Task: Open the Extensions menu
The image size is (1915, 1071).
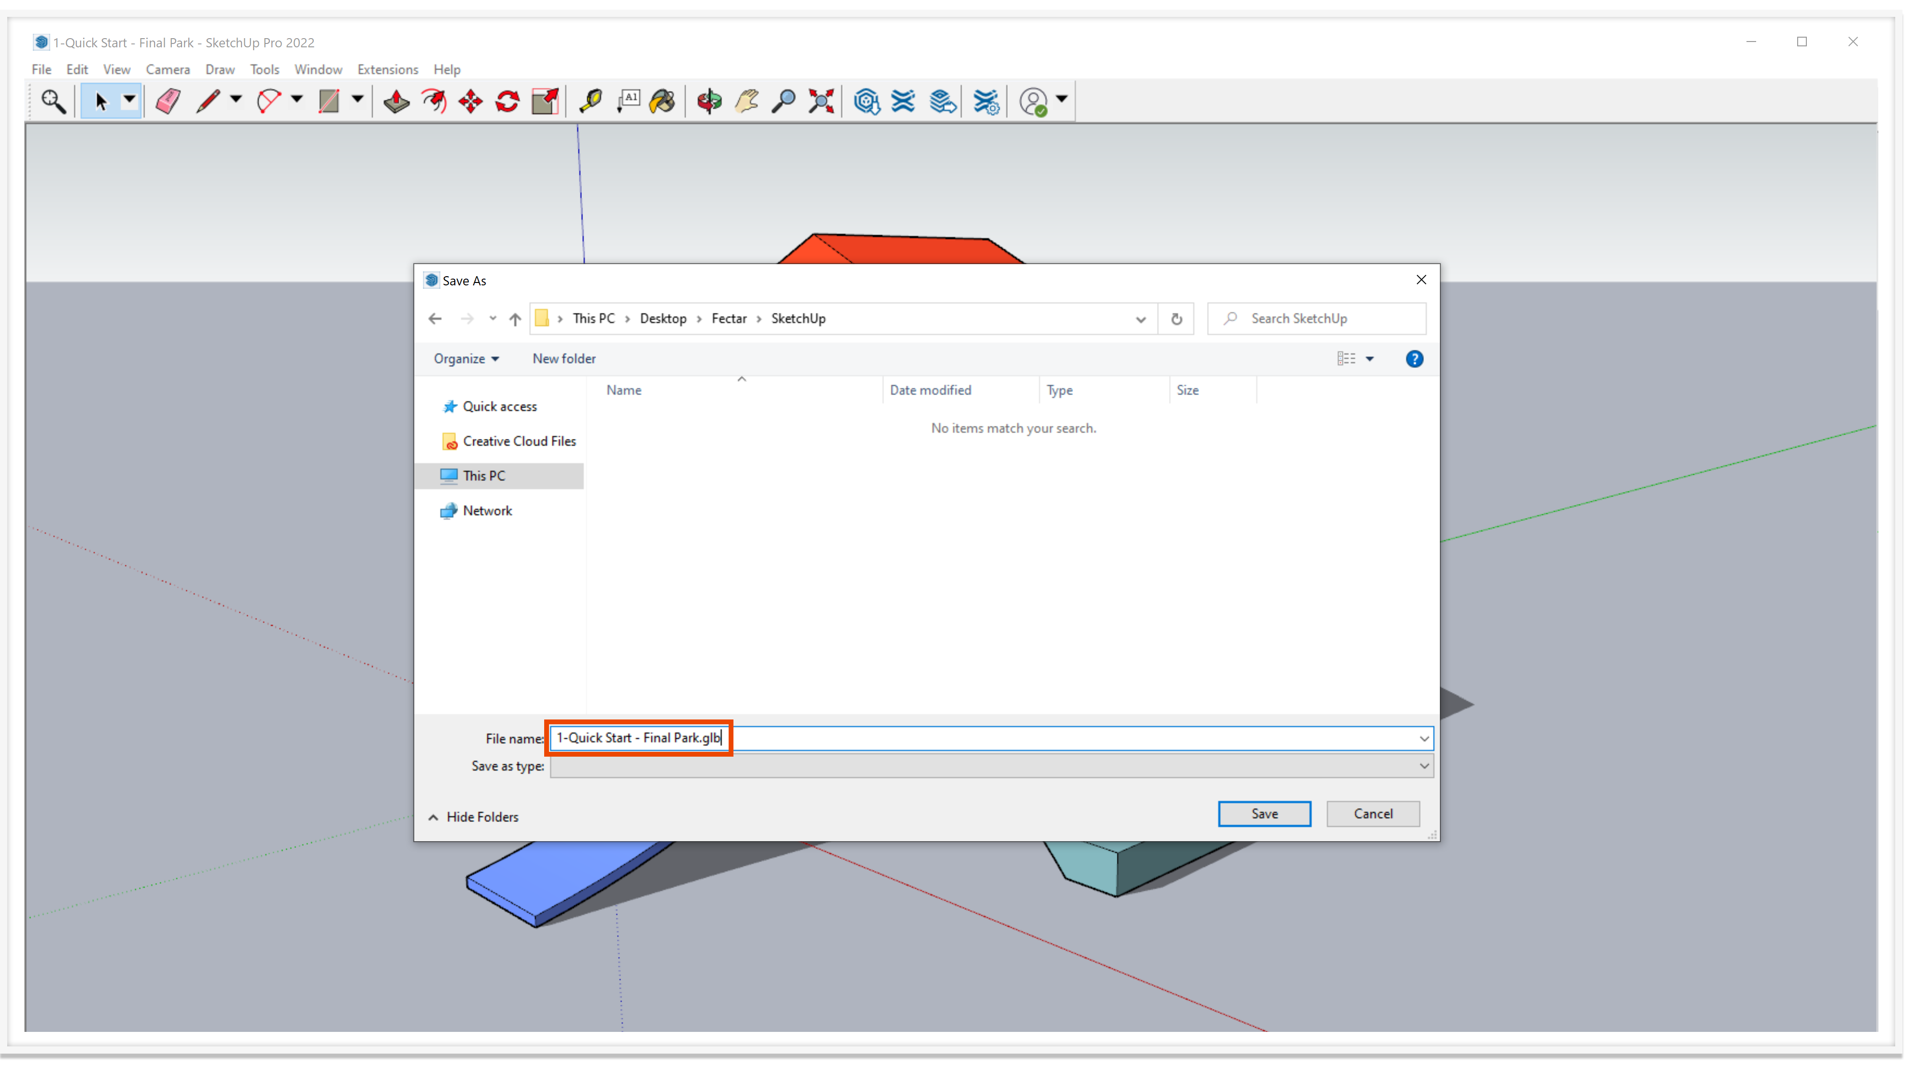Action: 388,70
